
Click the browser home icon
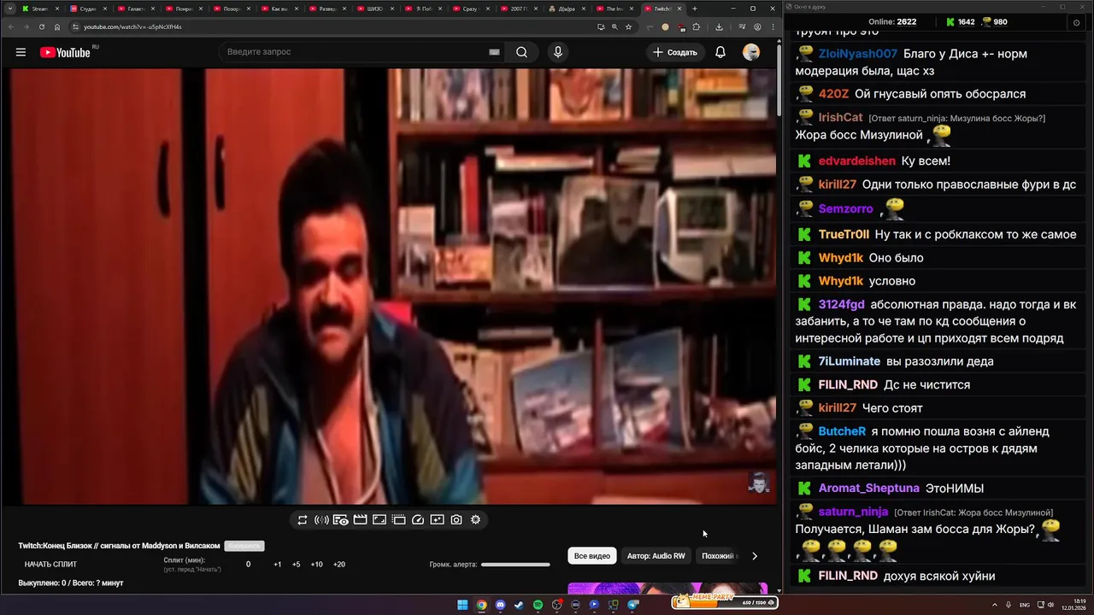pyautogui.click(x=57, y=26)
